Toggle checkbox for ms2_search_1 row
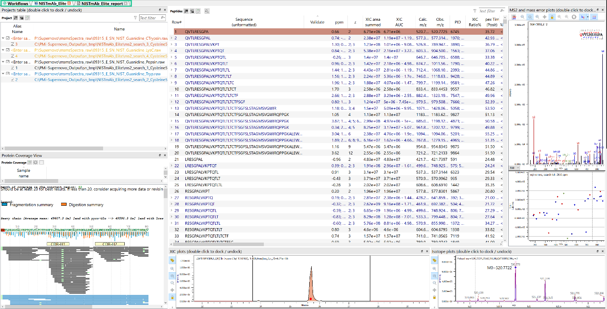 coord(13,68)
